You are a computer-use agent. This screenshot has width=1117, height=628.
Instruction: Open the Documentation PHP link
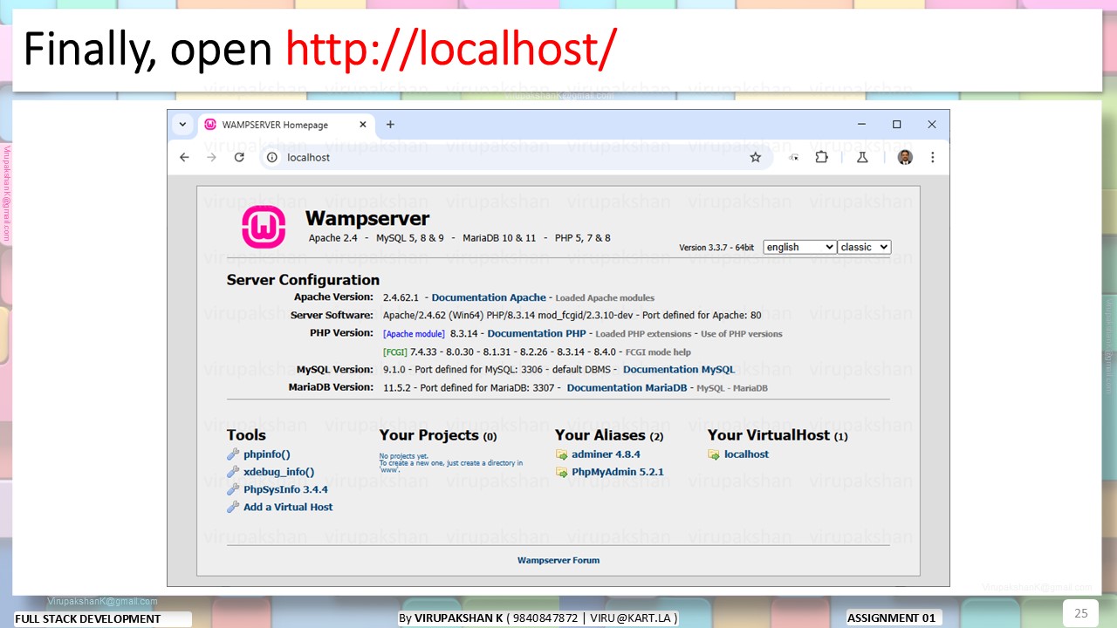[x=537, y=333]
